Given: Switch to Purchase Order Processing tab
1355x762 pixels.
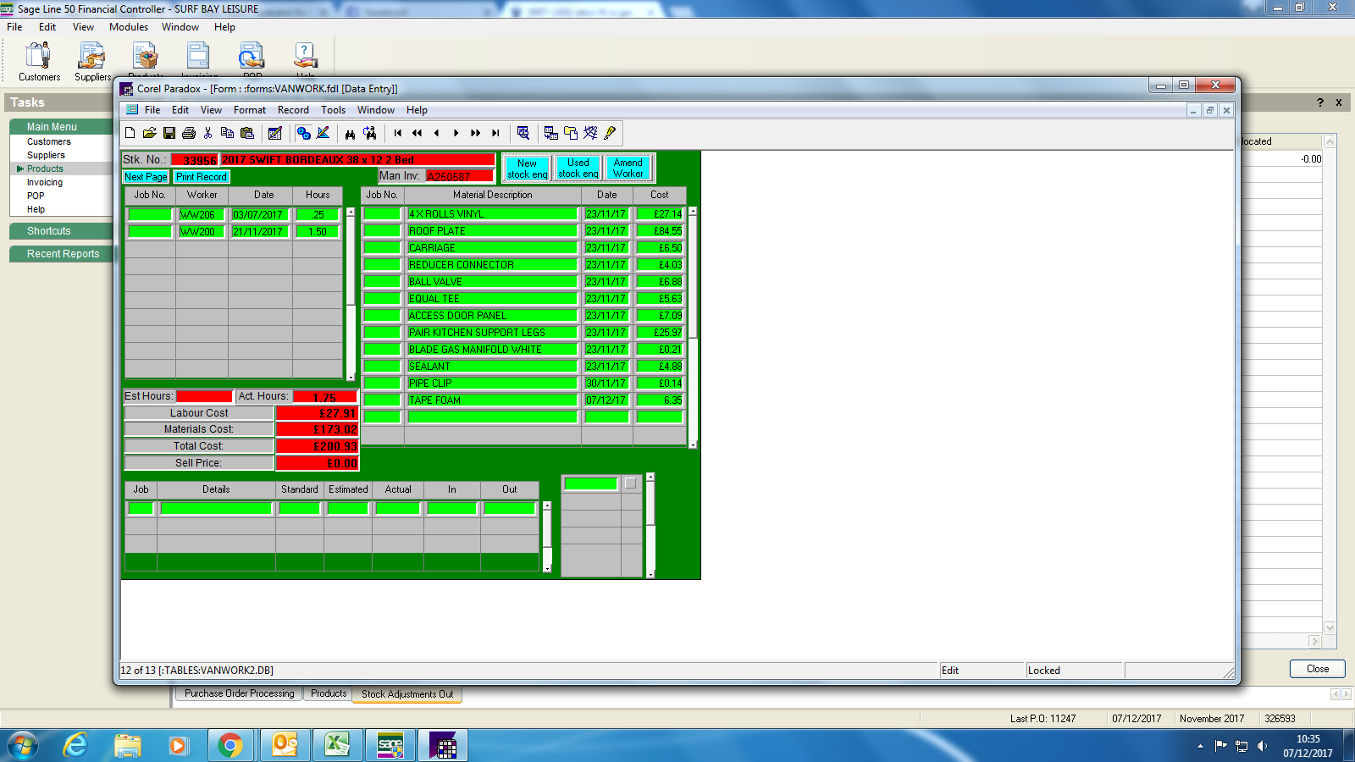Looking at the screenshot, I should [x=240, y=693].
